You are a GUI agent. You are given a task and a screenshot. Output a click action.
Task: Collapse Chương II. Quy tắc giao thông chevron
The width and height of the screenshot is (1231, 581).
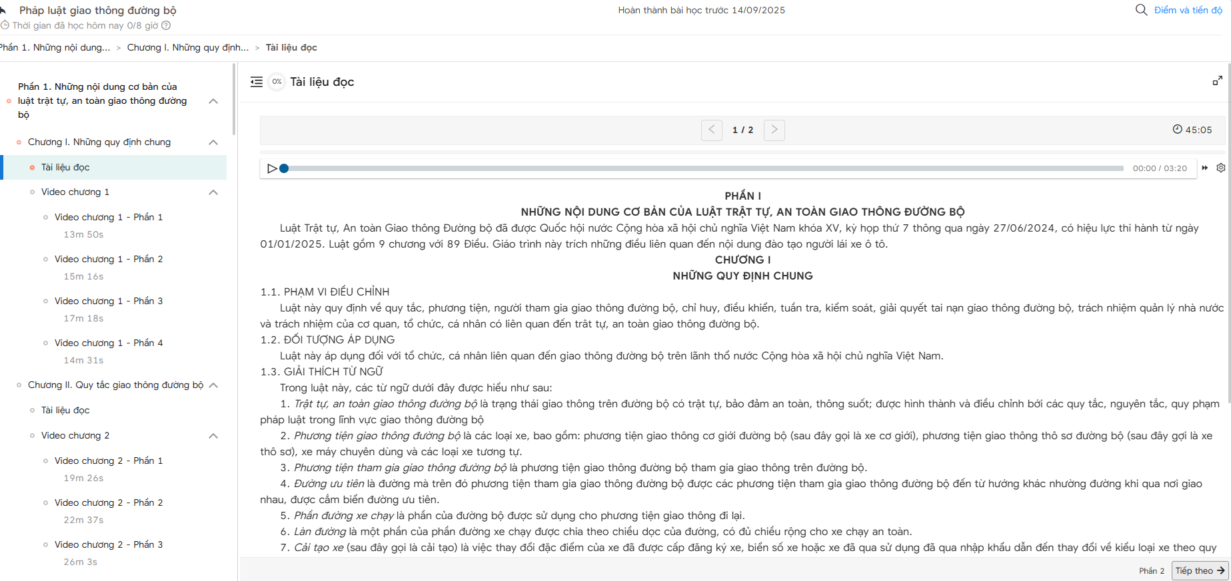(213, 385)
